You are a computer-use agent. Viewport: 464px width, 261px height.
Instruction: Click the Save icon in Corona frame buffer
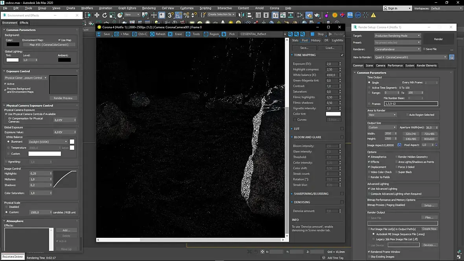[104, 34]
